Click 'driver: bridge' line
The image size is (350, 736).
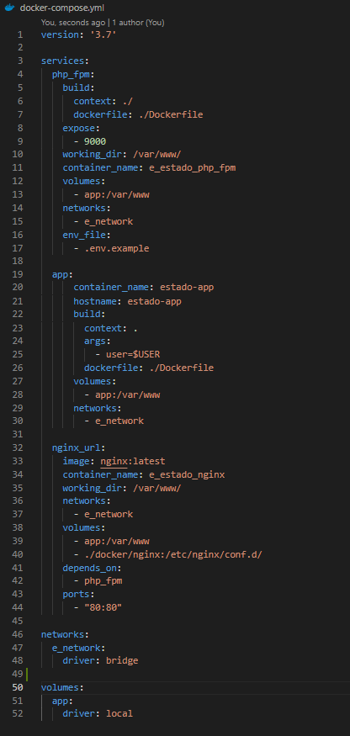click(x=100, y=661)
